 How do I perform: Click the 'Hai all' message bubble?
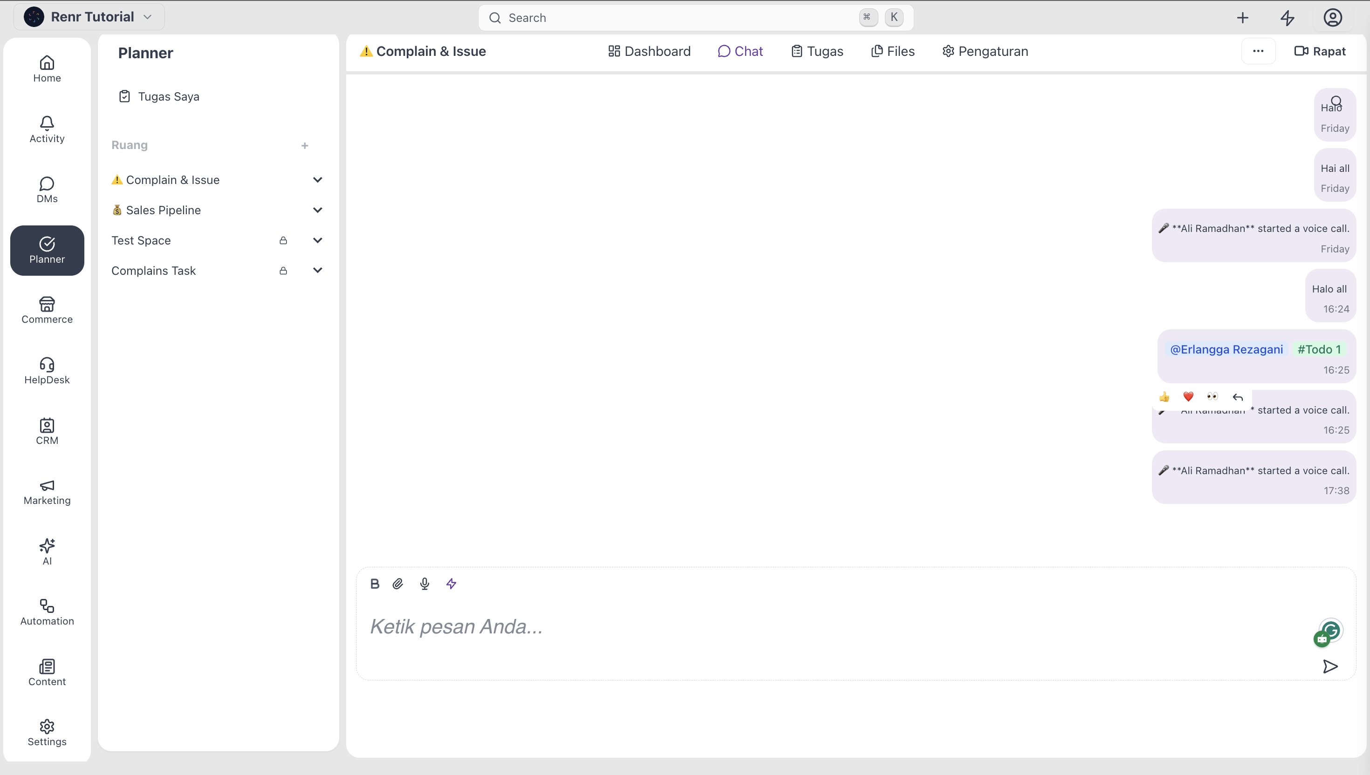click(x=1334, y=175)
